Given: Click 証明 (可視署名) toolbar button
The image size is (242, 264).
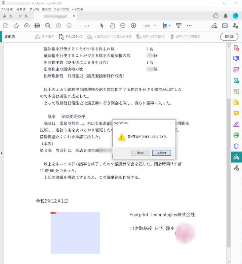Looking at the screenshot, I should (151, 37).
